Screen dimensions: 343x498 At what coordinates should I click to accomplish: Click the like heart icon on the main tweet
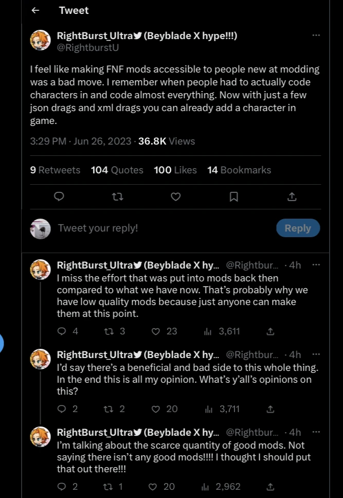pyautogui.click(x=175, y=197)
